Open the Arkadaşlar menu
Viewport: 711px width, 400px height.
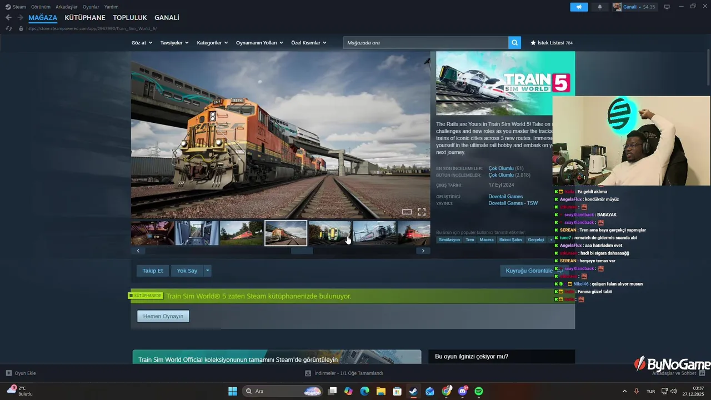67,7
